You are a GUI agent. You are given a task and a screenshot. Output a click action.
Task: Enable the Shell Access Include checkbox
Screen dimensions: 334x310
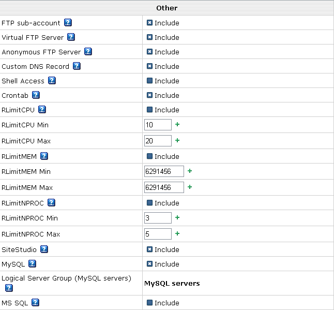pyautogui.click(x=149, y=81)
